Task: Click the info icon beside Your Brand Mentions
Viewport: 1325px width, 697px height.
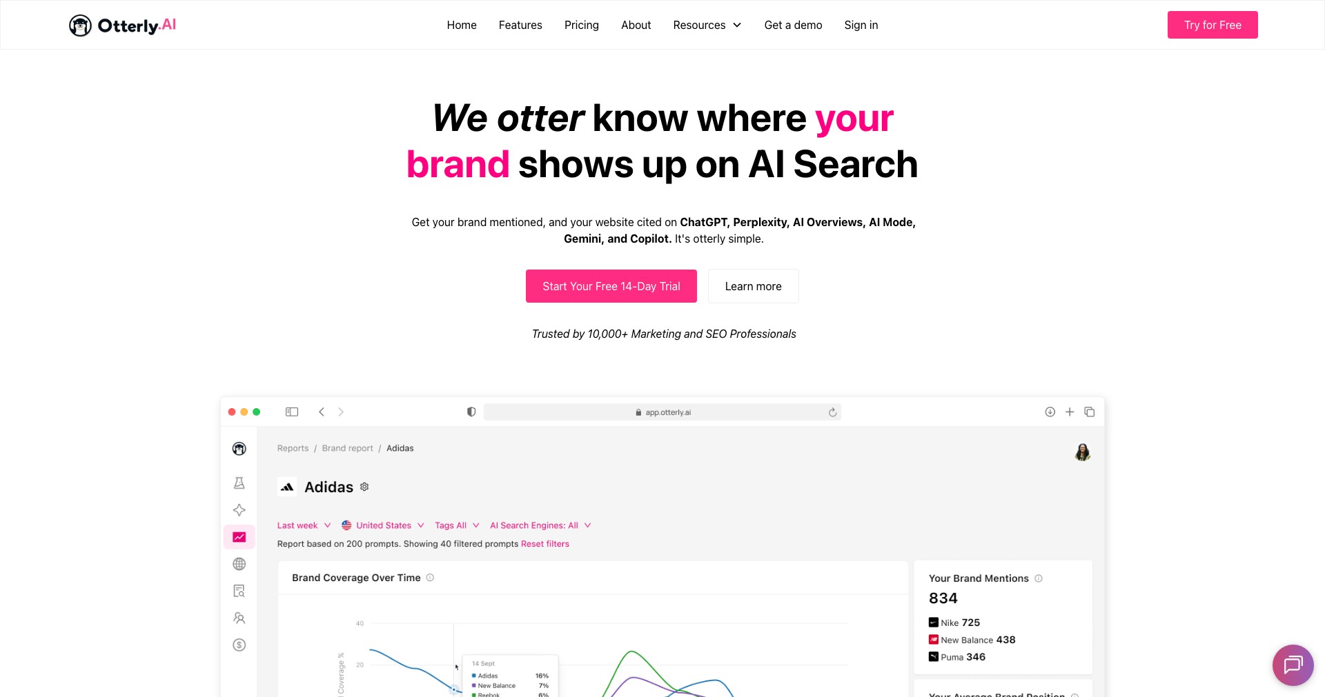Action: (1039, 578)
